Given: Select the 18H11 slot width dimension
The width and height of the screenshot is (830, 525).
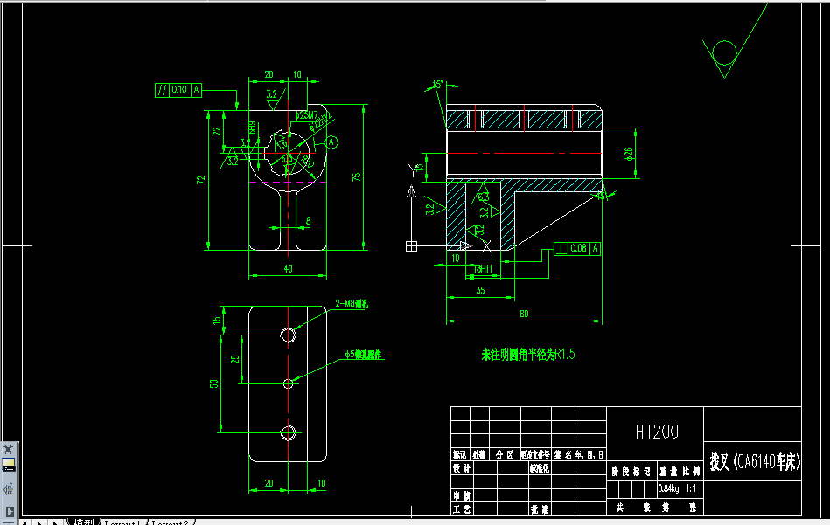Looking at the screenshot, I should 483,268.
